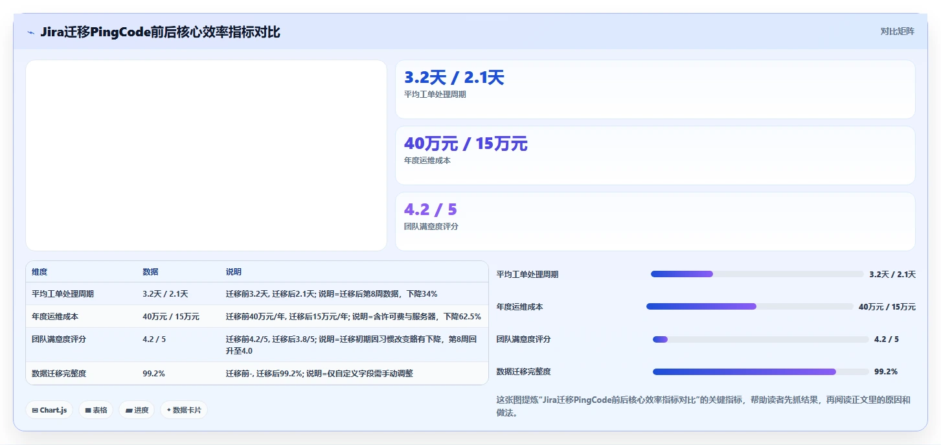Image resolution: width=941 pixels, height=445 pixels.
Task: Click the summary paragraph starting 这张图提炼
Action: [x=703, y=406]
